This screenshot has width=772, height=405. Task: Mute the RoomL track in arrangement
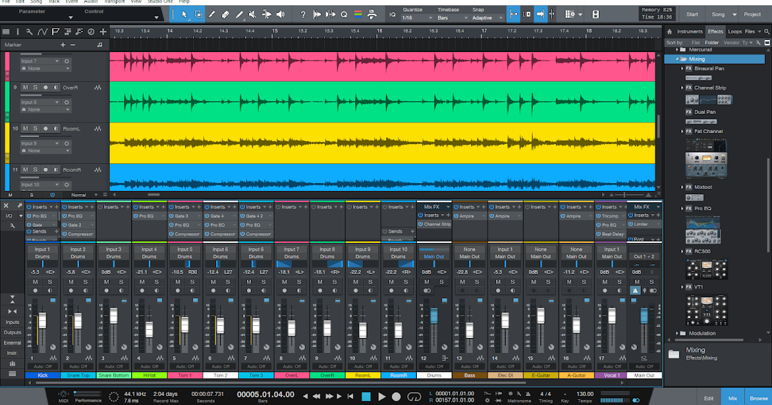click(25, 129)
